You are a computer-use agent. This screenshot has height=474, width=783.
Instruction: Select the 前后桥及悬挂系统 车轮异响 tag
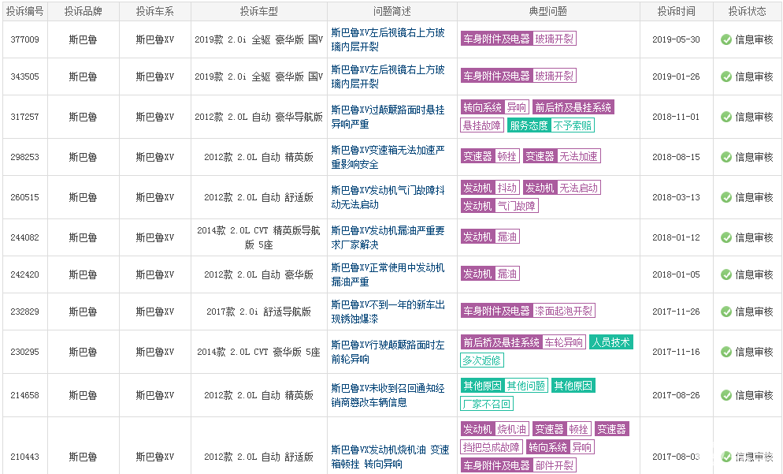523,342
